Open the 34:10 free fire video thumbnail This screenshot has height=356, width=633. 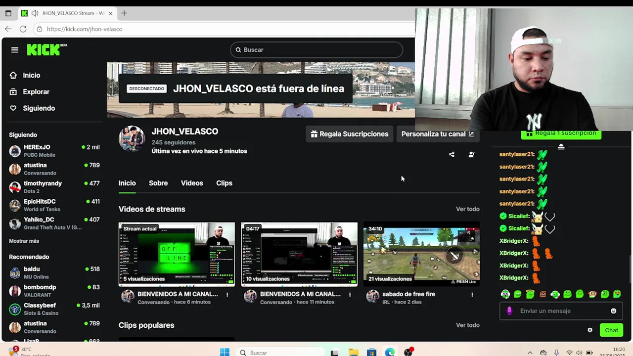point(421,254)
